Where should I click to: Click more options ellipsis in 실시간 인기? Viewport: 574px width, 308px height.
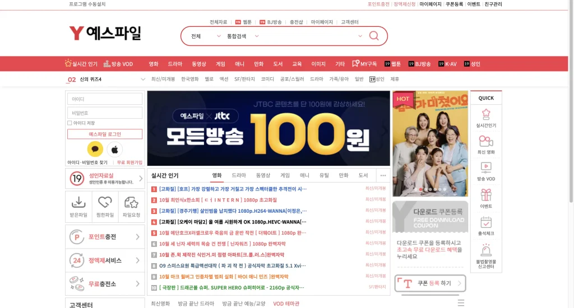point(383,176)
